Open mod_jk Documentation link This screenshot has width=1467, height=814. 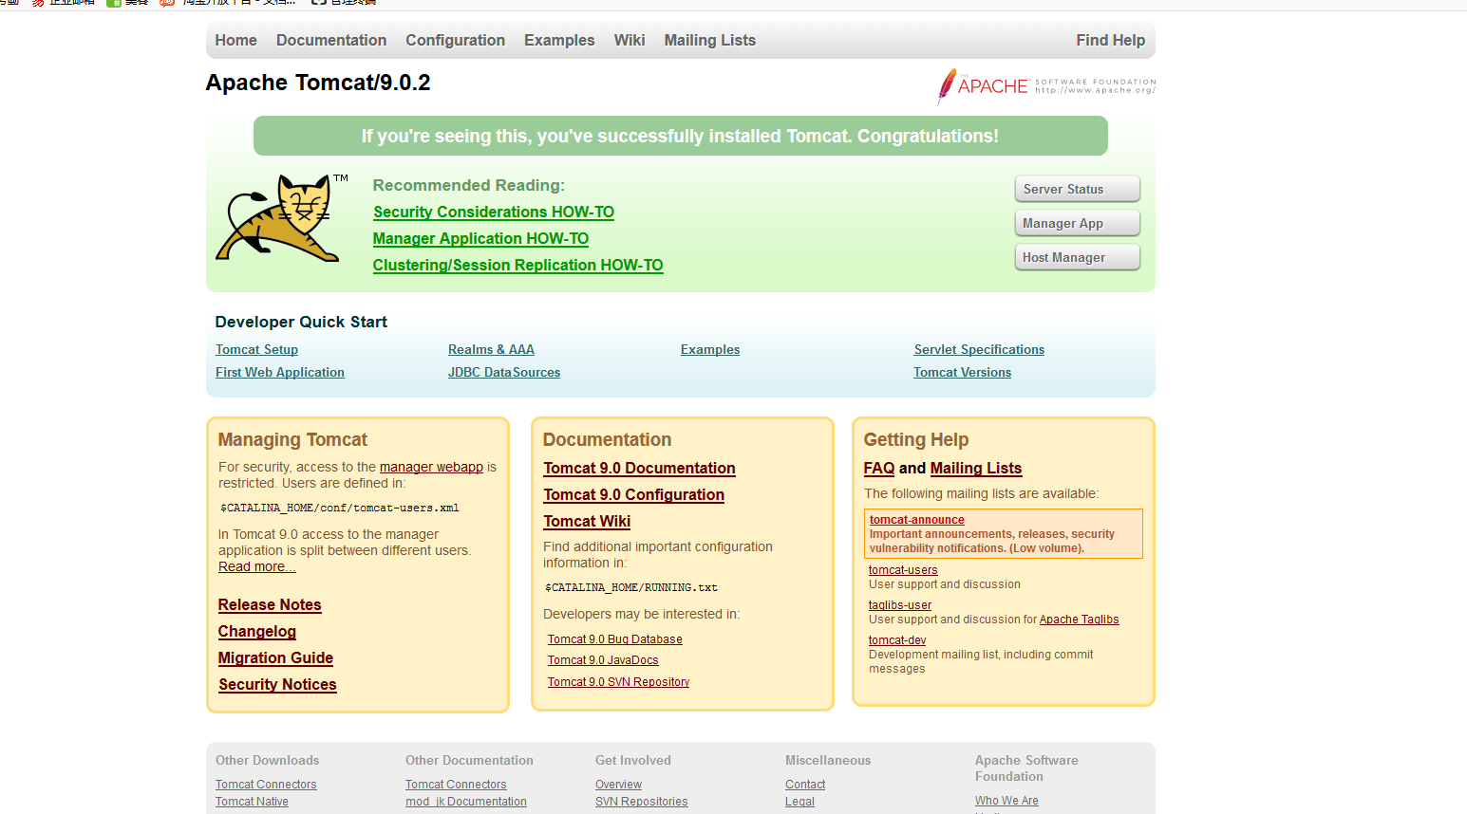(466, 802)
